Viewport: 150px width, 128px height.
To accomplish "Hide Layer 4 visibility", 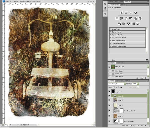I will 109,92.
